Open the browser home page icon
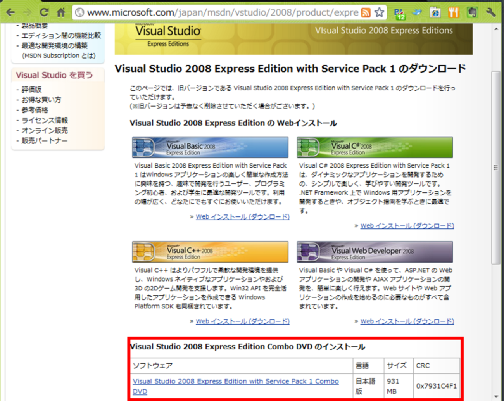Screen dimensions: 504x401 coord(61,12)
